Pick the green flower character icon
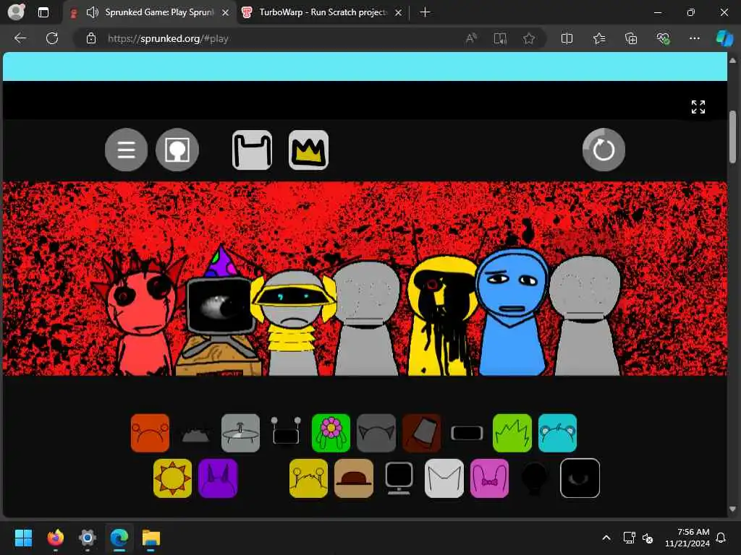This screenshot has width=741, height=555. pyautogui.click(x=331, y=434)
